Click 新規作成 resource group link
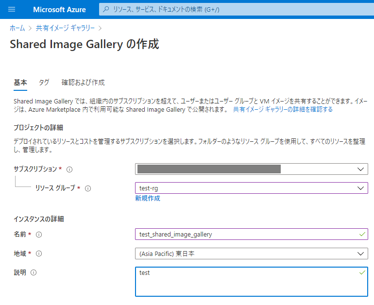Image resolution: width=374 pixels, height=305 pixels. (148, 198)
